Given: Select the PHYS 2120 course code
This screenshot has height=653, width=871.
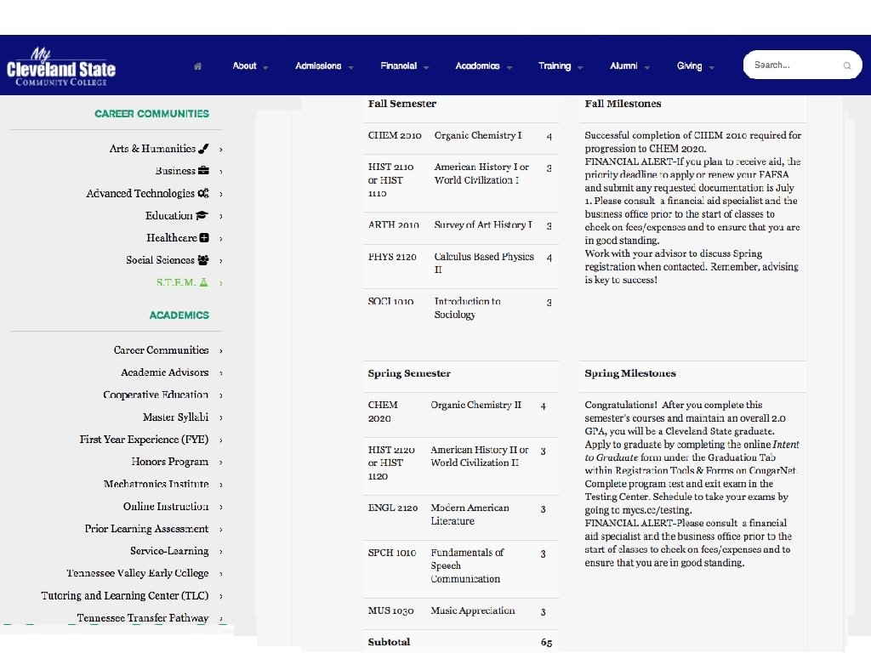Looking at the screenshot, I should coord(392,257).
